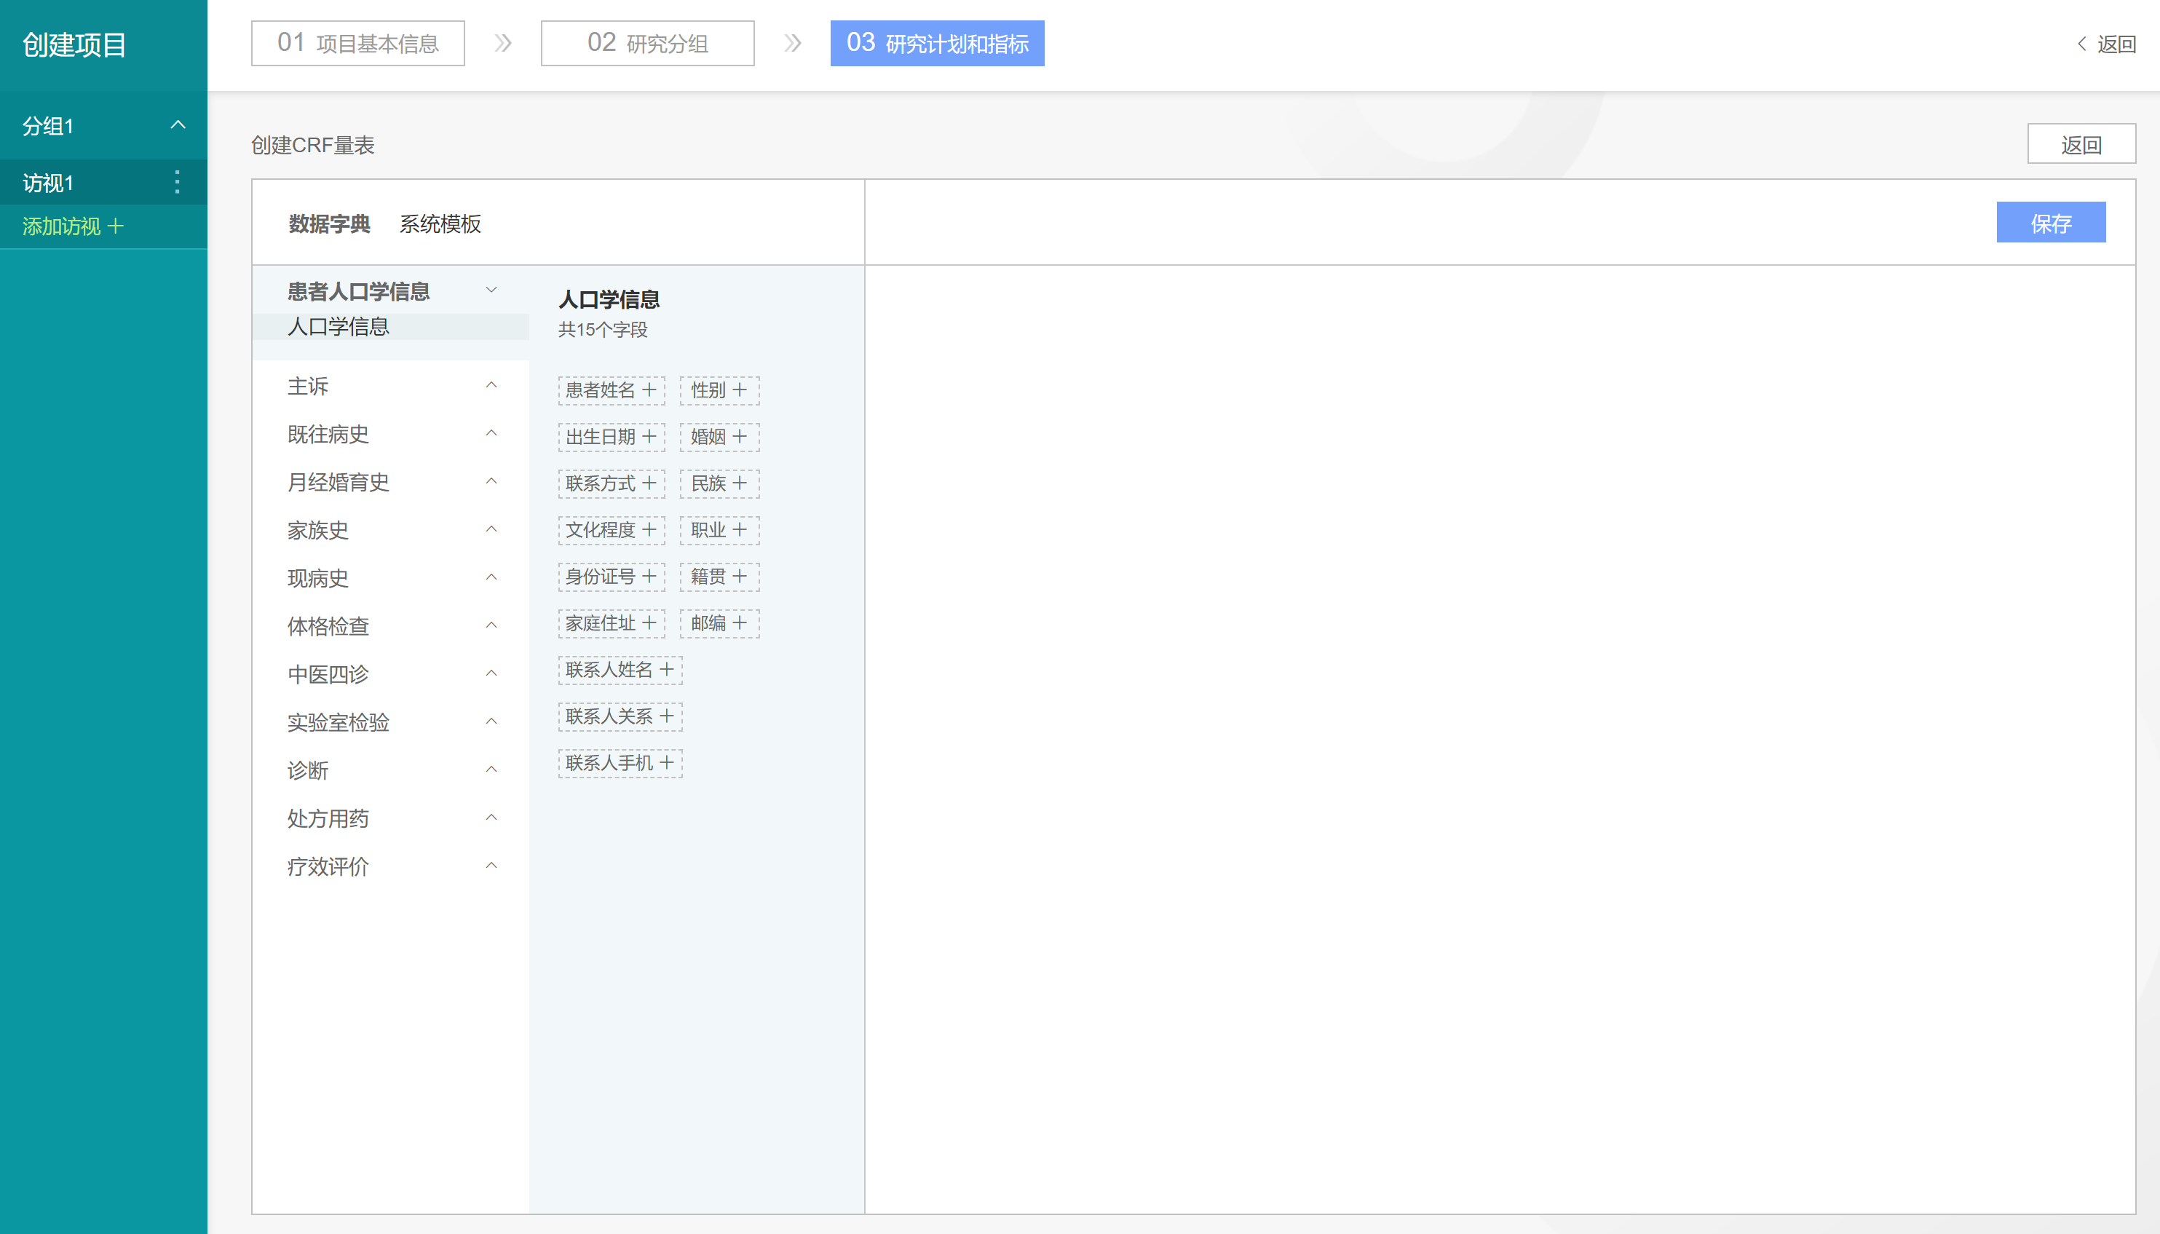Click the plus icon on 身份证号

(x=649, y=577)
